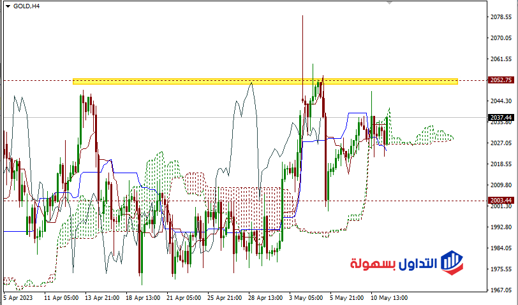
Task: Click the dropdown triangle beside GOLD,H4
Action: pyautogui.click(x=6, y=5)
